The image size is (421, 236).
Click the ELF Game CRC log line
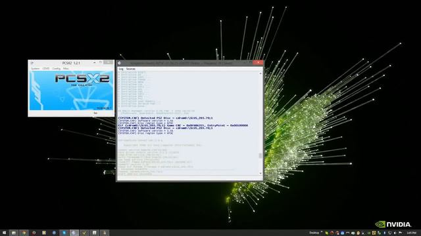pos(183,125)
